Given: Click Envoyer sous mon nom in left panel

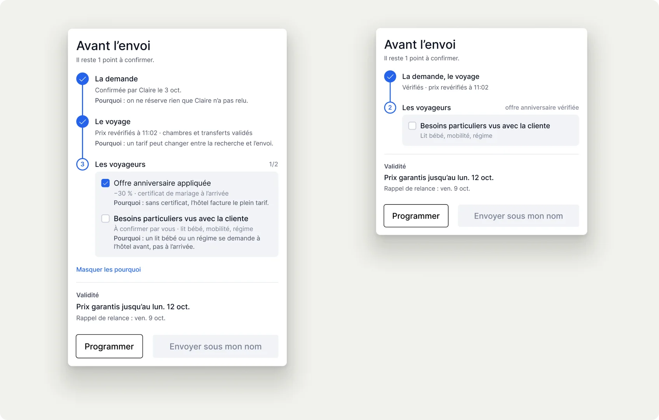Looking at the screenshot, I should [216, 346].
